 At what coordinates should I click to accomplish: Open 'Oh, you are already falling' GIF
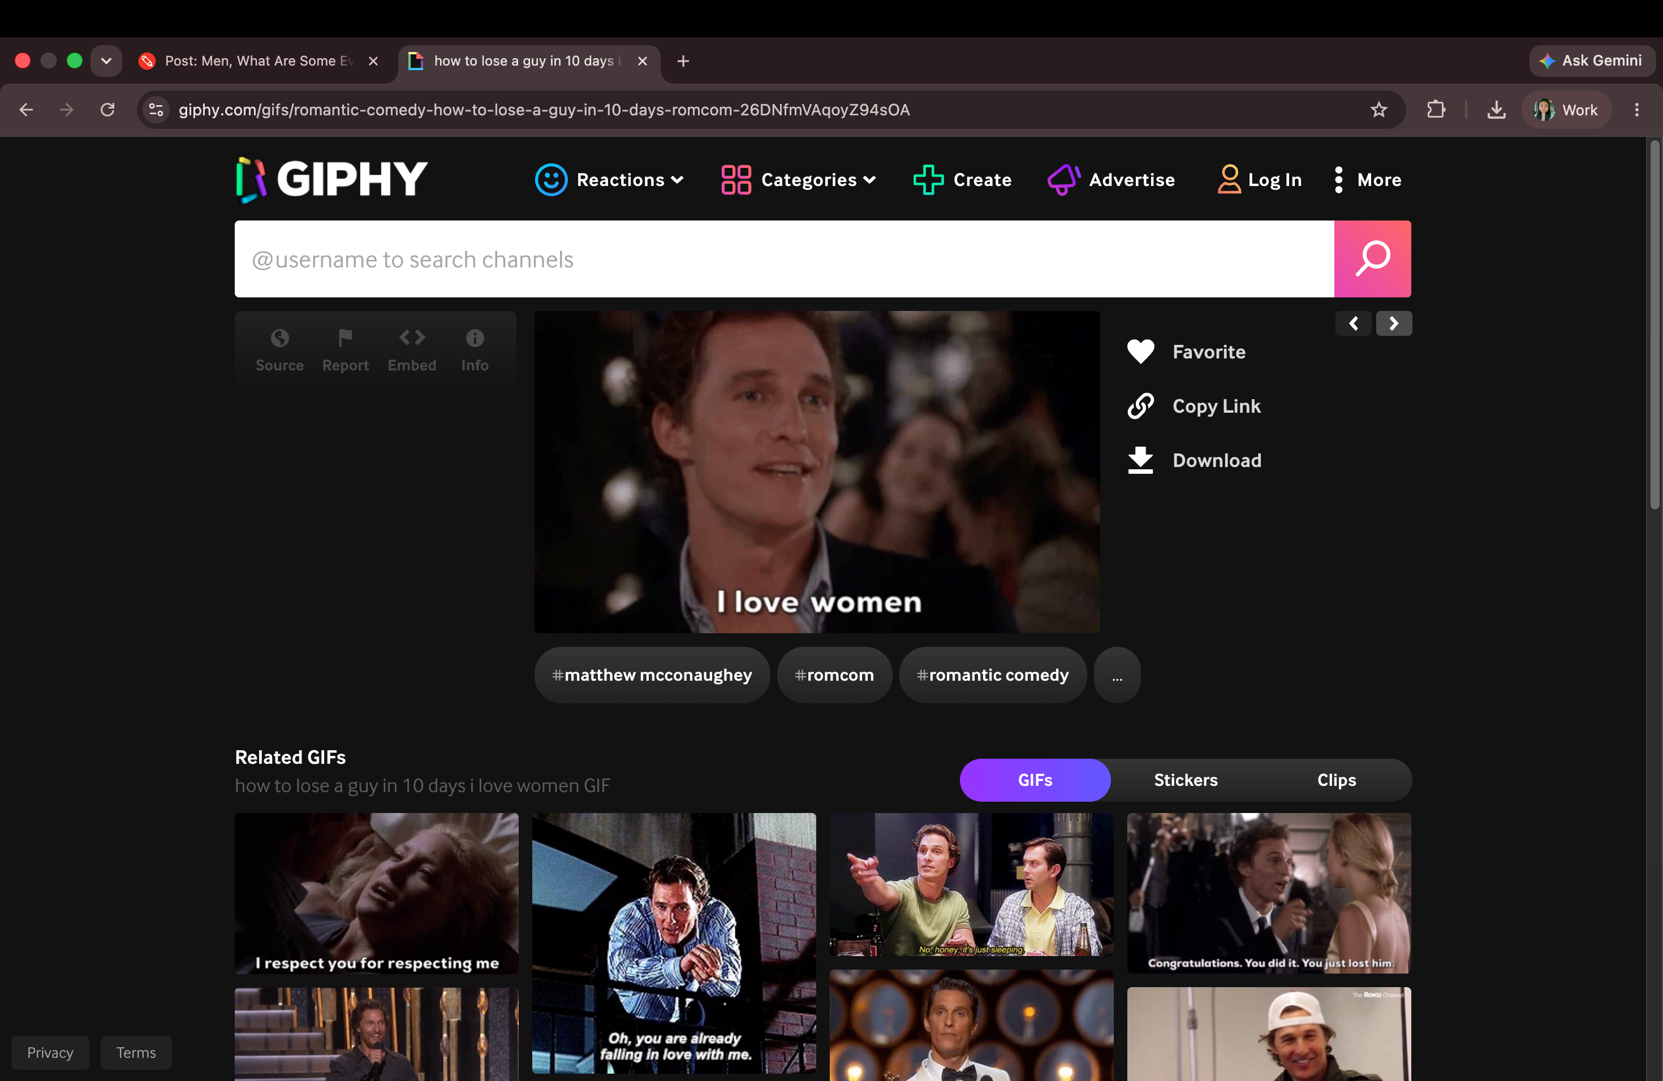tap(674, 942)
